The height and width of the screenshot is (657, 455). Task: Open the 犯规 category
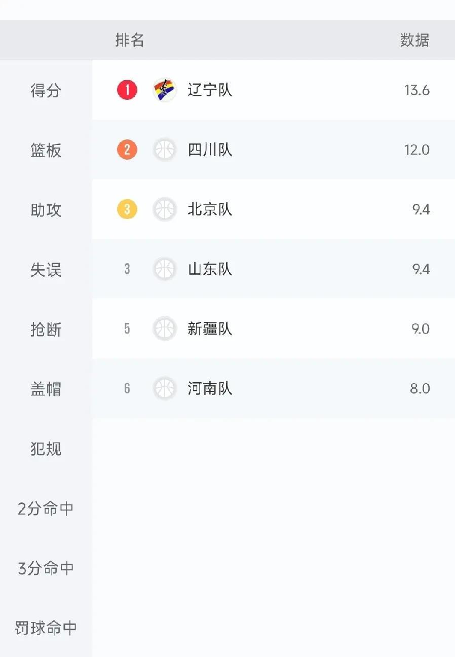click(46, 449)
